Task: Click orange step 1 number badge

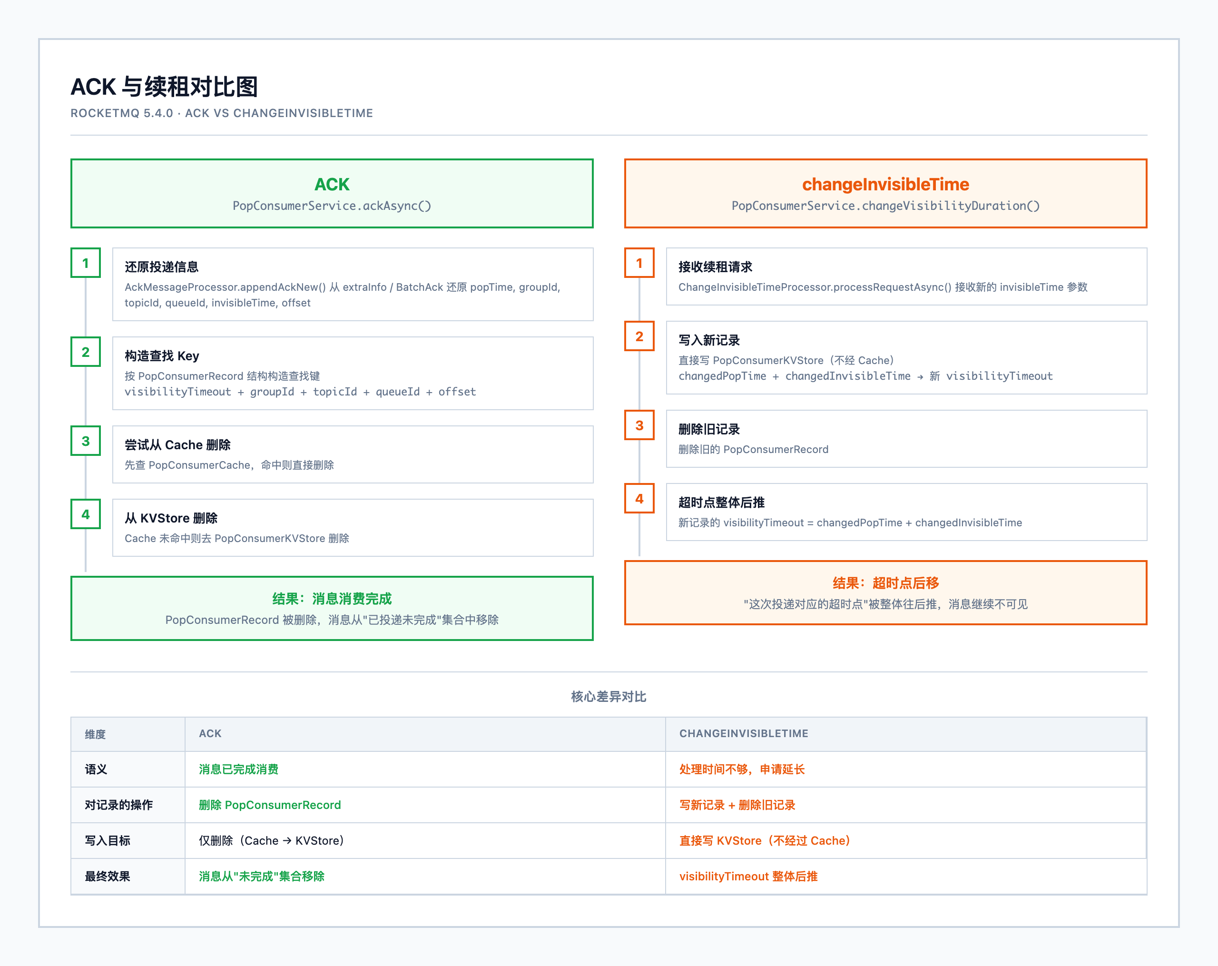Action: click(639, 263)
